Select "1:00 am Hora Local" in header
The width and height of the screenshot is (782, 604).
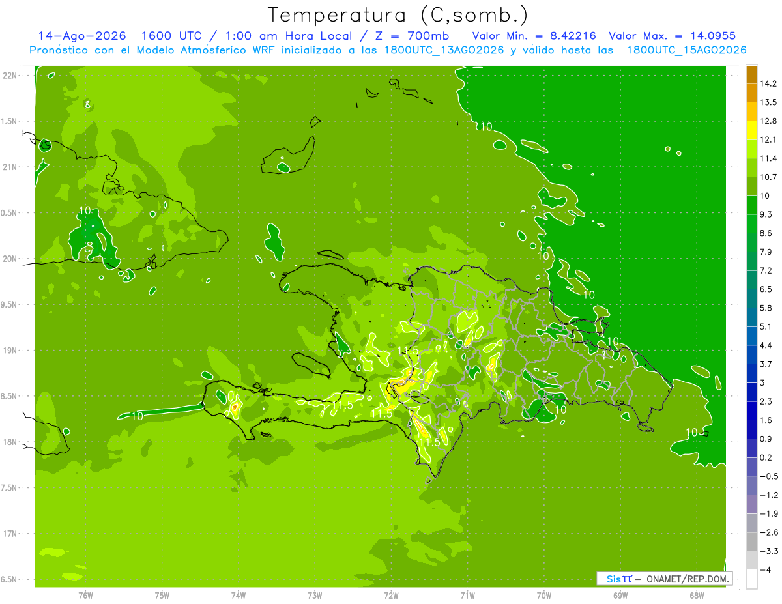(x=289, y=35)
